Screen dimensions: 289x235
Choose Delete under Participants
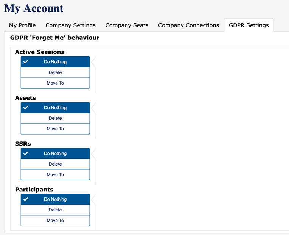(55, 210)
